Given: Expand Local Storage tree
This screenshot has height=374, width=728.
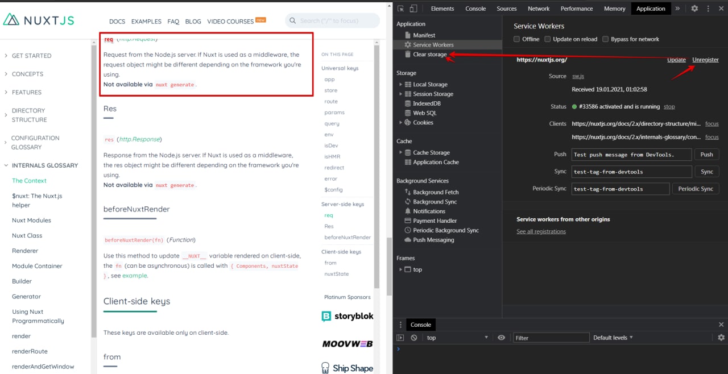Looking at the screenshot, I should (x=400, y=84).
